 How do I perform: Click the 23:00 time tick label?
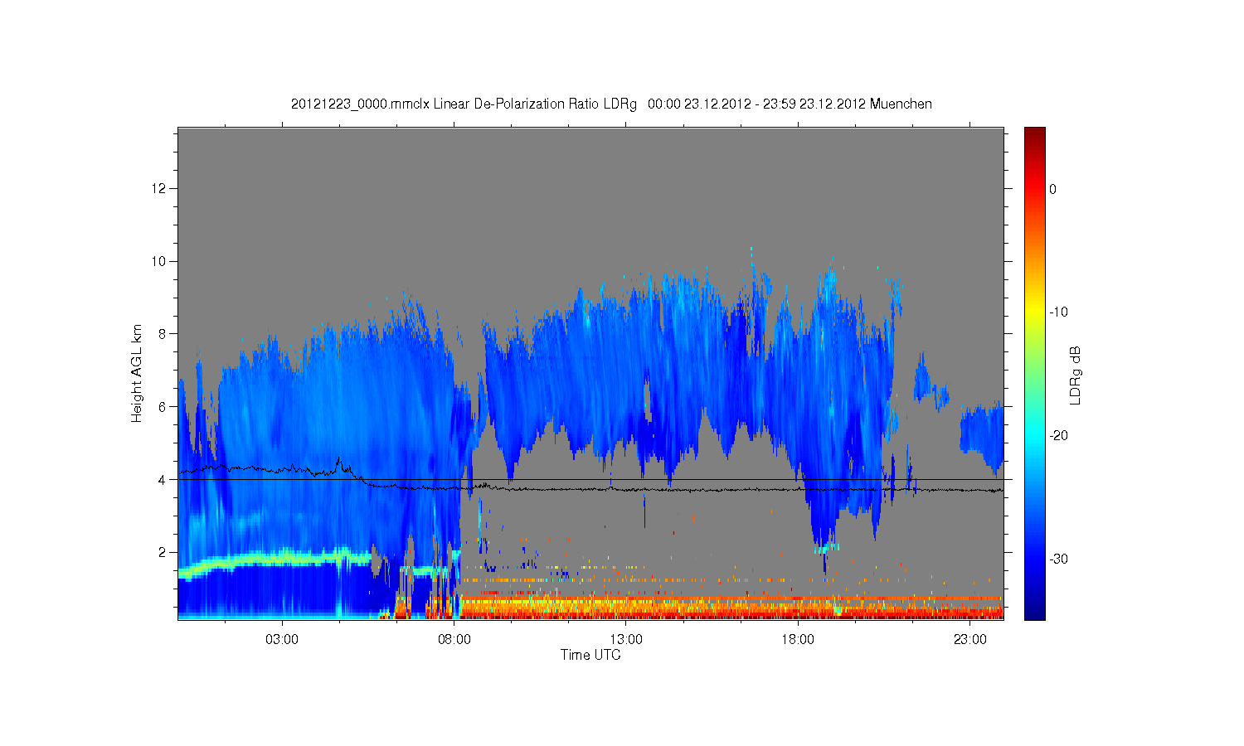coord(969,640)
